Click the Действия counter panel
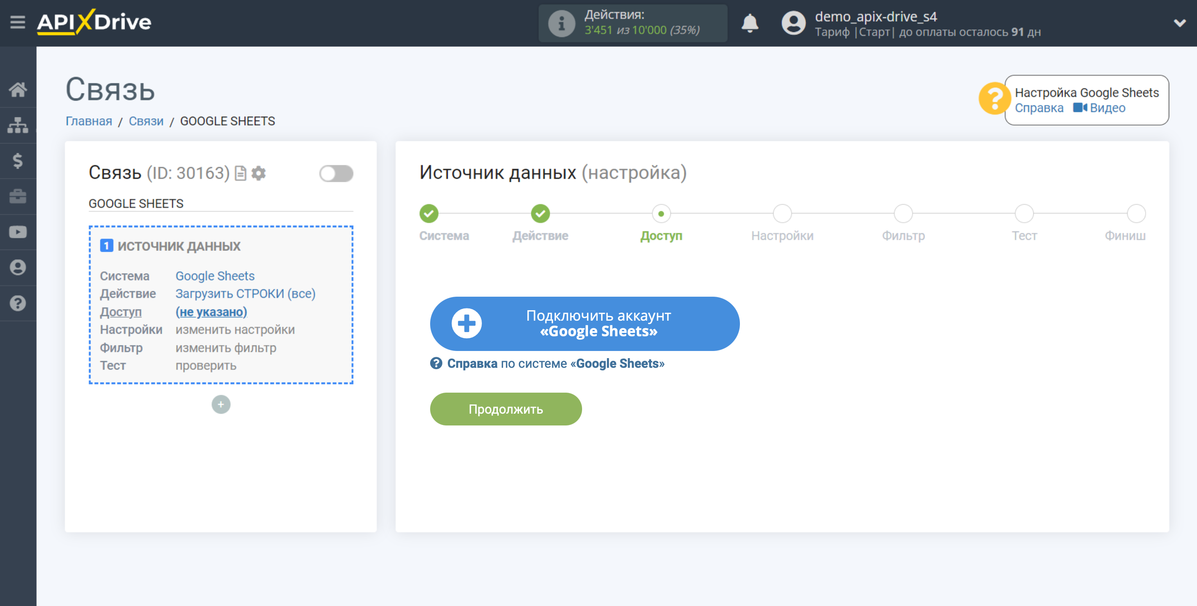The height and width of the screenshot is (606, 1197). (x=633, y=23)
